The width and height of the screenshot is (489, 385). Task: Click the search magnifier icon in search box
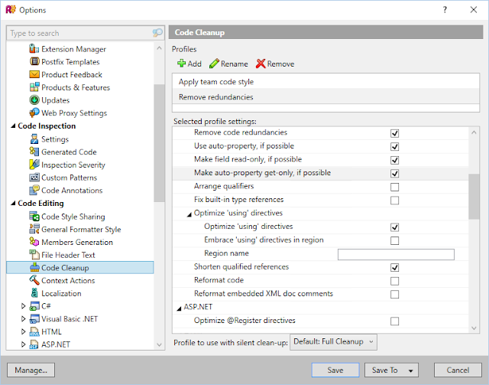tap(157, 33)
